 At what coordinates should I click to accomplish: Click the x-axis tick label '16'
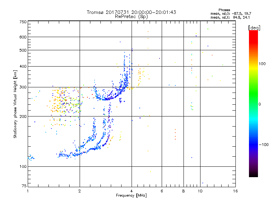point(235,191)
